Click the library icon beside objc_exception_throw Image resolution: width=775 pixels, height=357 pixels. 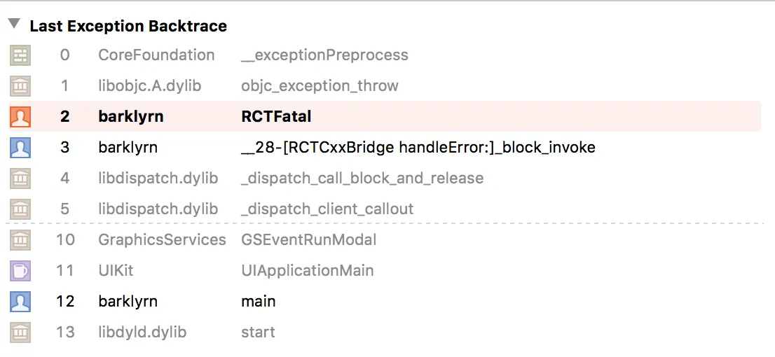click(x=20, y=86)
